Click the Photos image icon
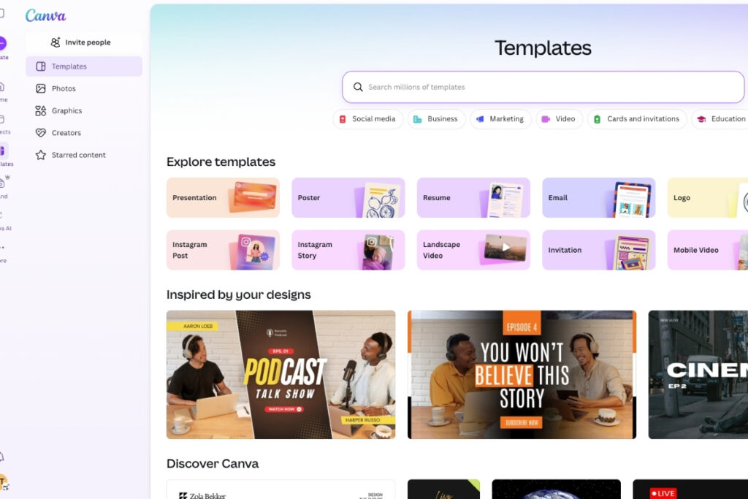This screenshot has width=748, height=499. click(x=41, y=88)
